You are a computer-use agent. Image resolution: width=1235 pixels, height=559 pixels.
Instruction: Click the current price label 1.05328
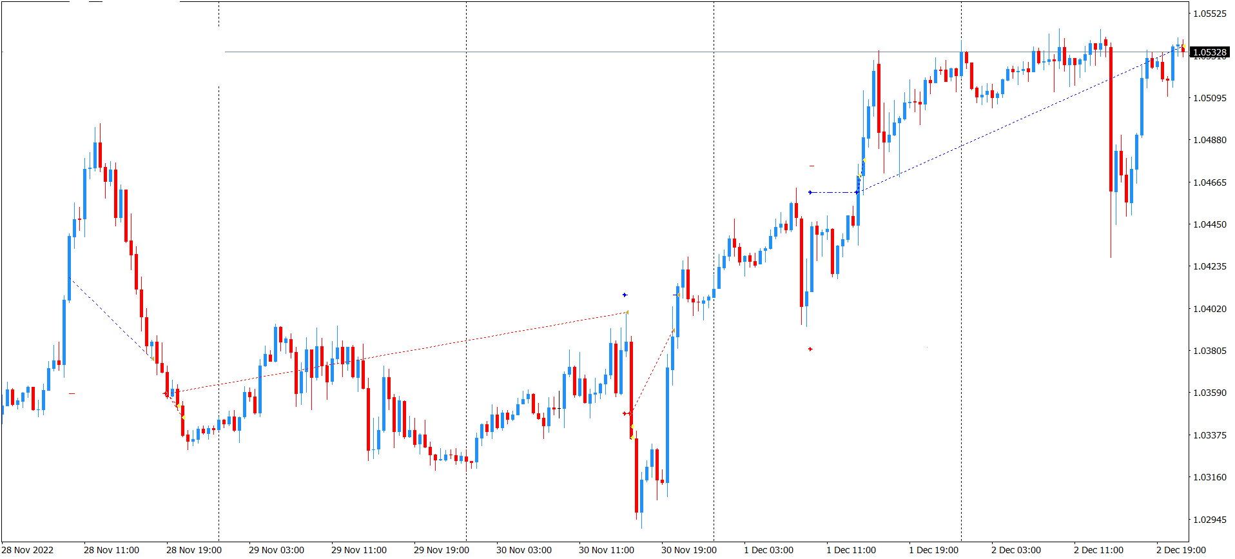tap(1210, 52)
